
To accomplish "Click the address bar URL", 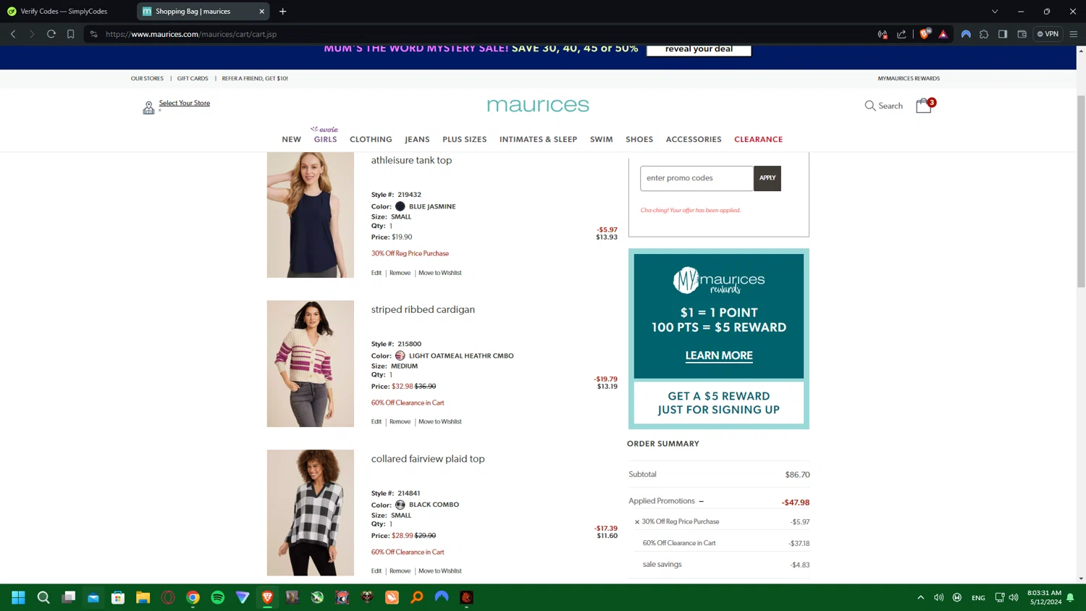I will 191,34.
